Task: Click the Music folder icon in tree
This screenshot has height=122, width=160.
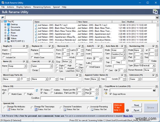Action: coord(9,33)
